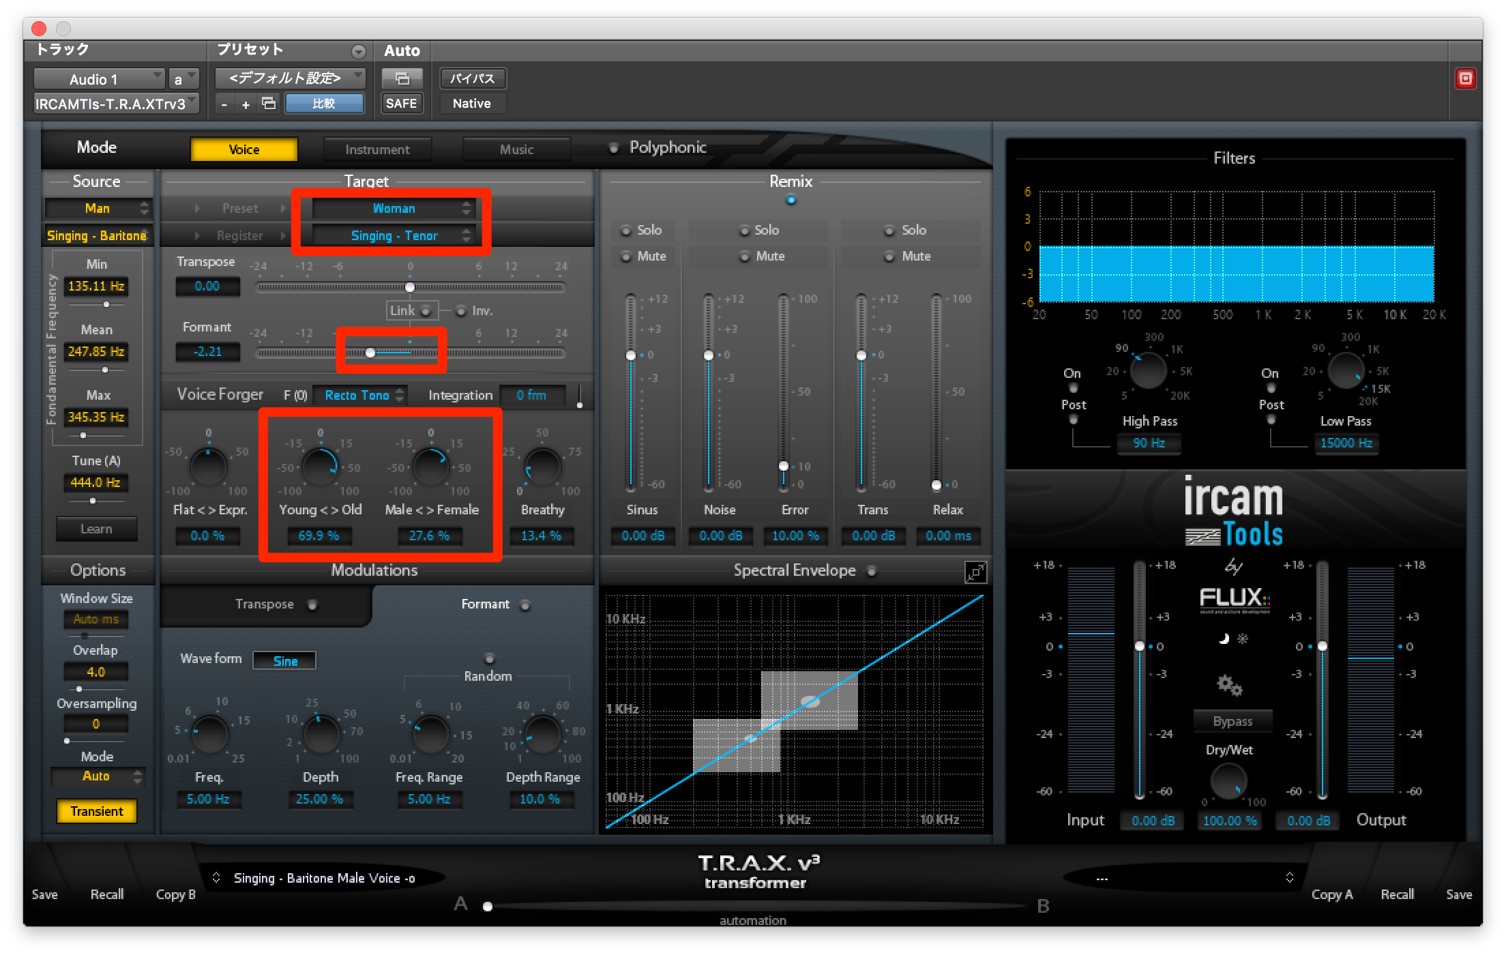This screenshot has height=955, width=1506.
Task: Click the SAFE button
Action: tap(401, 104)
